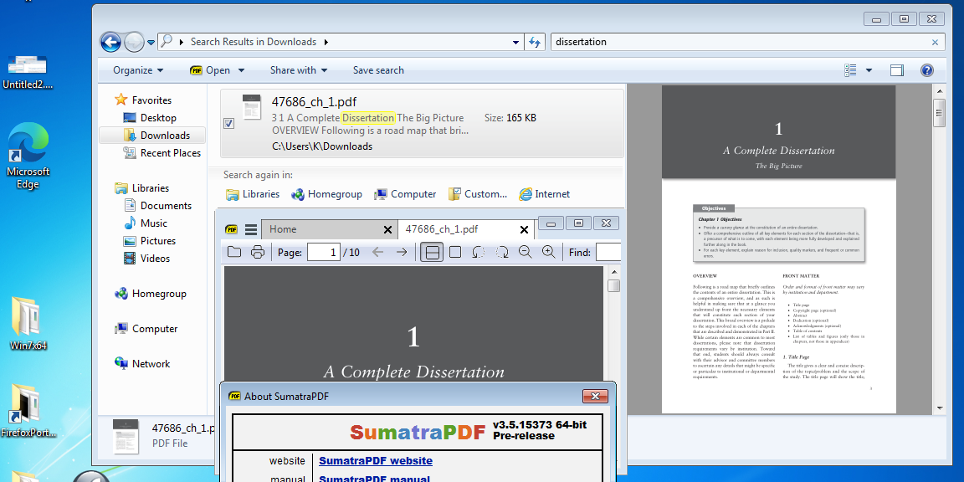Click Save search in the toolbar
The image size is (964, 482).
pyautogui.click(x=378, y=70)
